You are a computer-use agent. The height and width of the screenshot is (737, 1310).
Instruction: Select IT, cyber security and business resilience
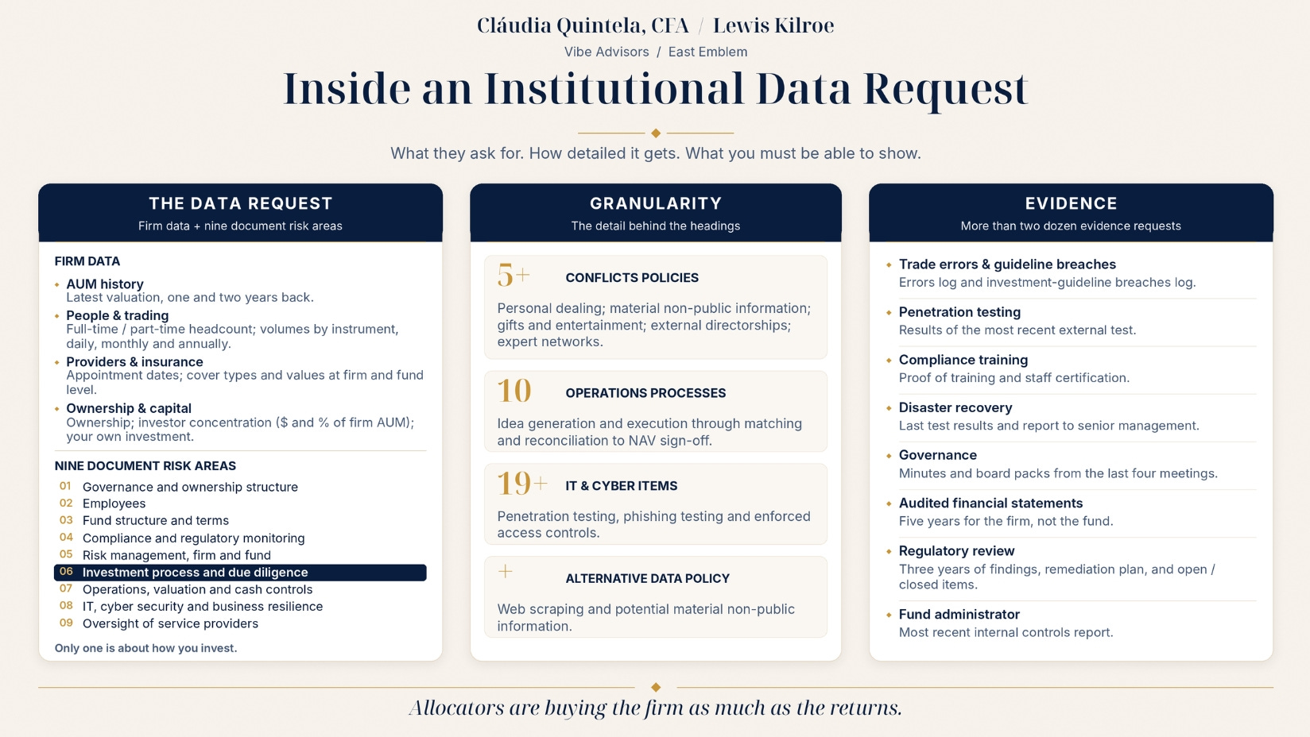[x=192, y=606]
